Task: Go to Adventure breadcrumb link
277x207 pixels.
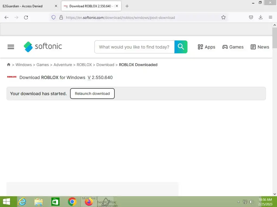Action: click(63, 65)
